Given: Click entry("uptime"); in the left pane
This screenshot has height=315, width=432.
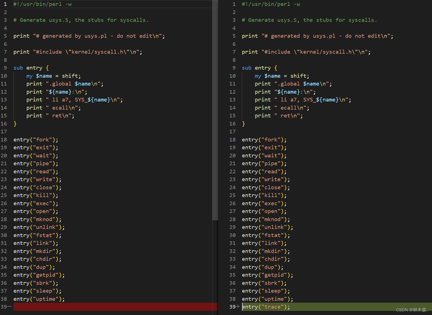Looking at the screenshot, I should (x=39, y=299).
